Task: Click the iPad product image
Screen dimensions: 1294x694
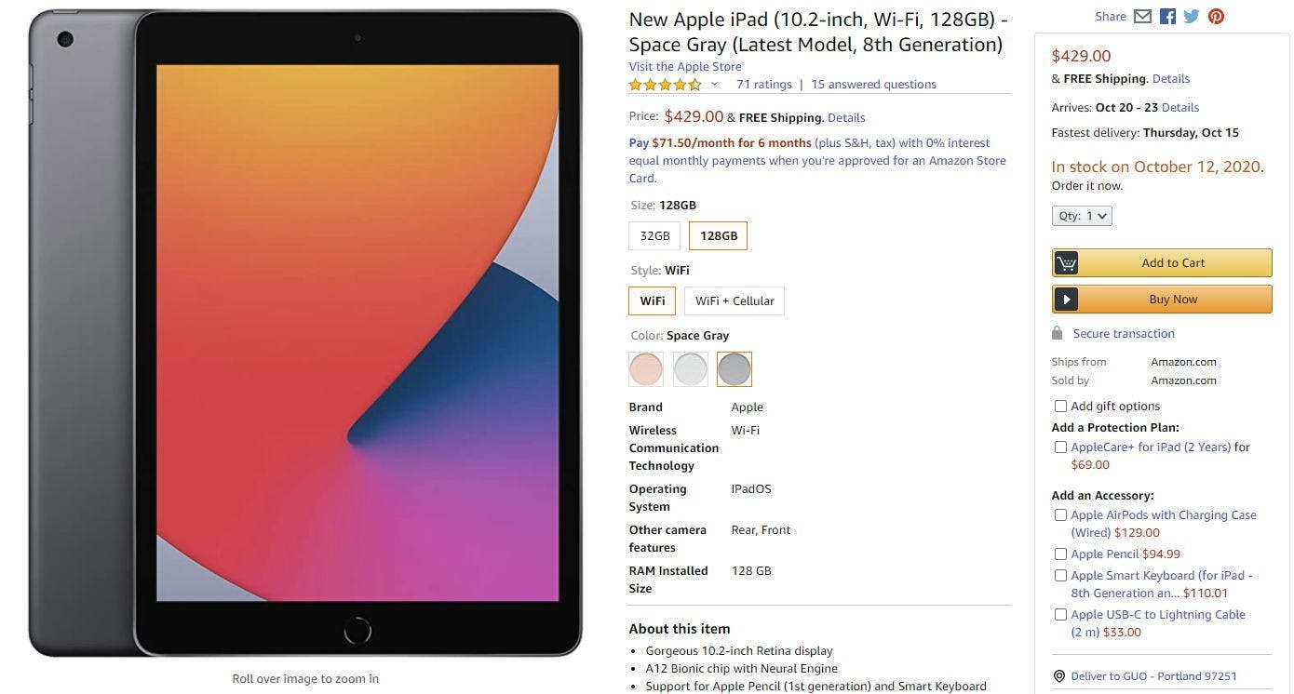Action: pyautogui.click(x=305, y=332)
